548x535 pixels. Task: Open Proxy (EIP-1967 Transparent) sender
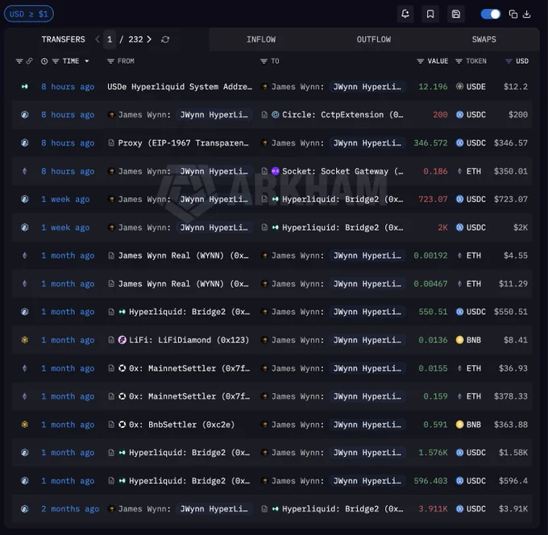[x=183, y=143]
